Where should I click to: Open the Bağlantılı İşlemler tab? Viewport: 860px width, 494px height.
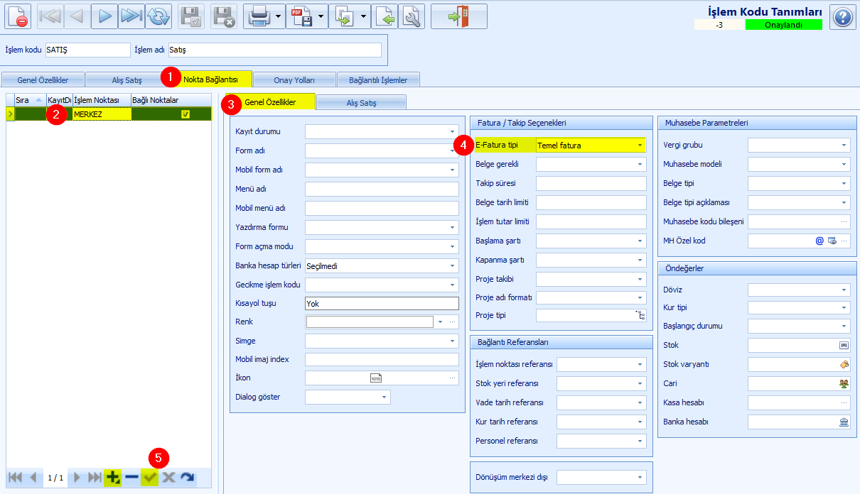(x=379, y=79)
